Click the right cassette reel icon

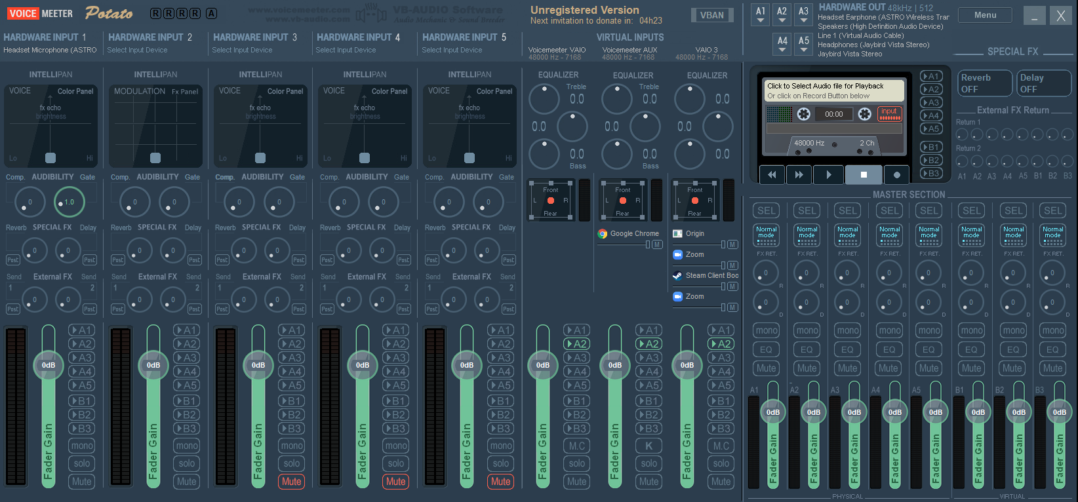(x=865, y=114)
